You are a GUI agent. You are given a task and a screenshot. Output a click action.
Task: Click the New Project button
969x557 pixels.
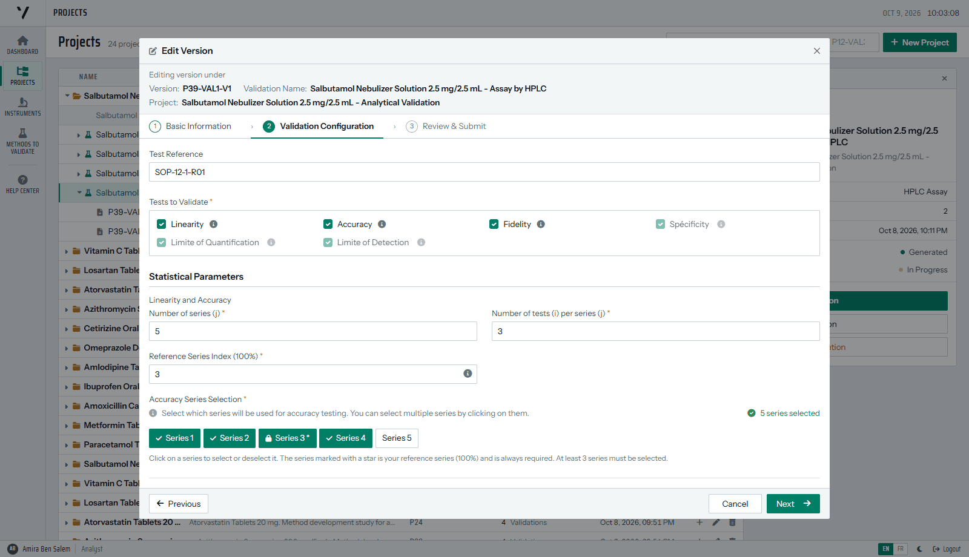pos(919,42)
